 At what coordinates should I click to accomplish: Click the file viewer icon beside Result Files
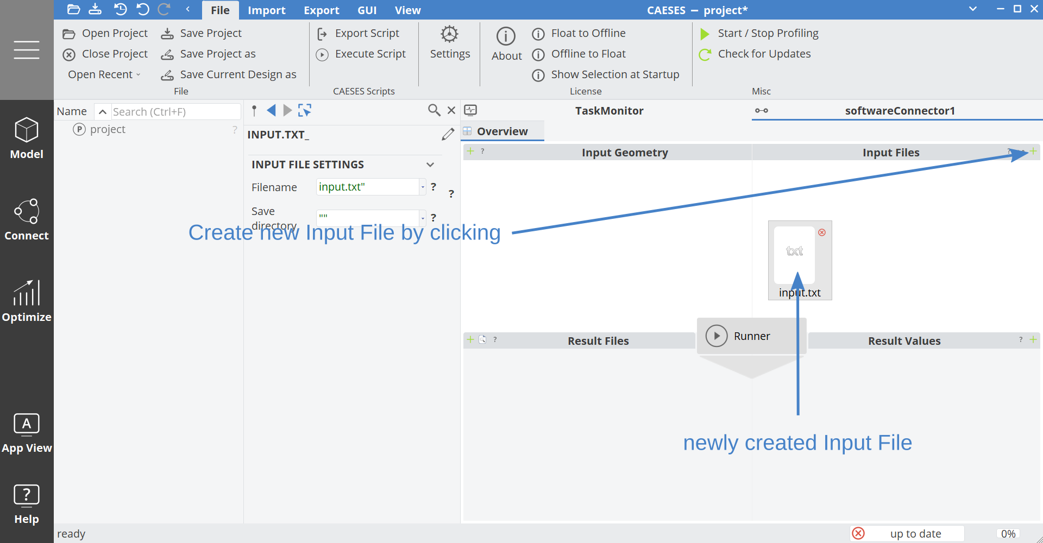(x=482, y=339)
